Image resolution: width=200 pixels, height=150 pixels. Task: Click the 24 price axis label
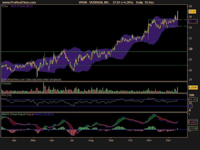(190, 79)
